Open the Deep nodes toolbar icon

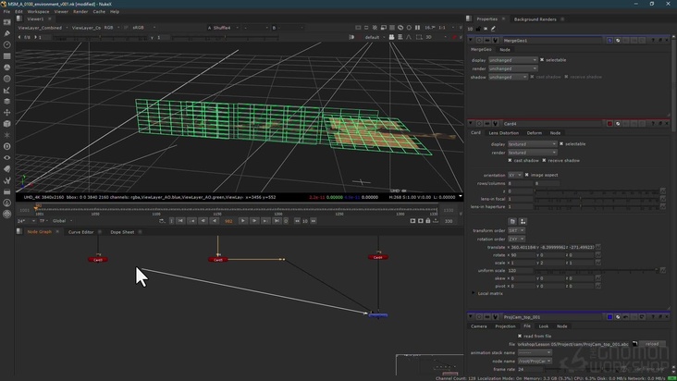[6, 146]
